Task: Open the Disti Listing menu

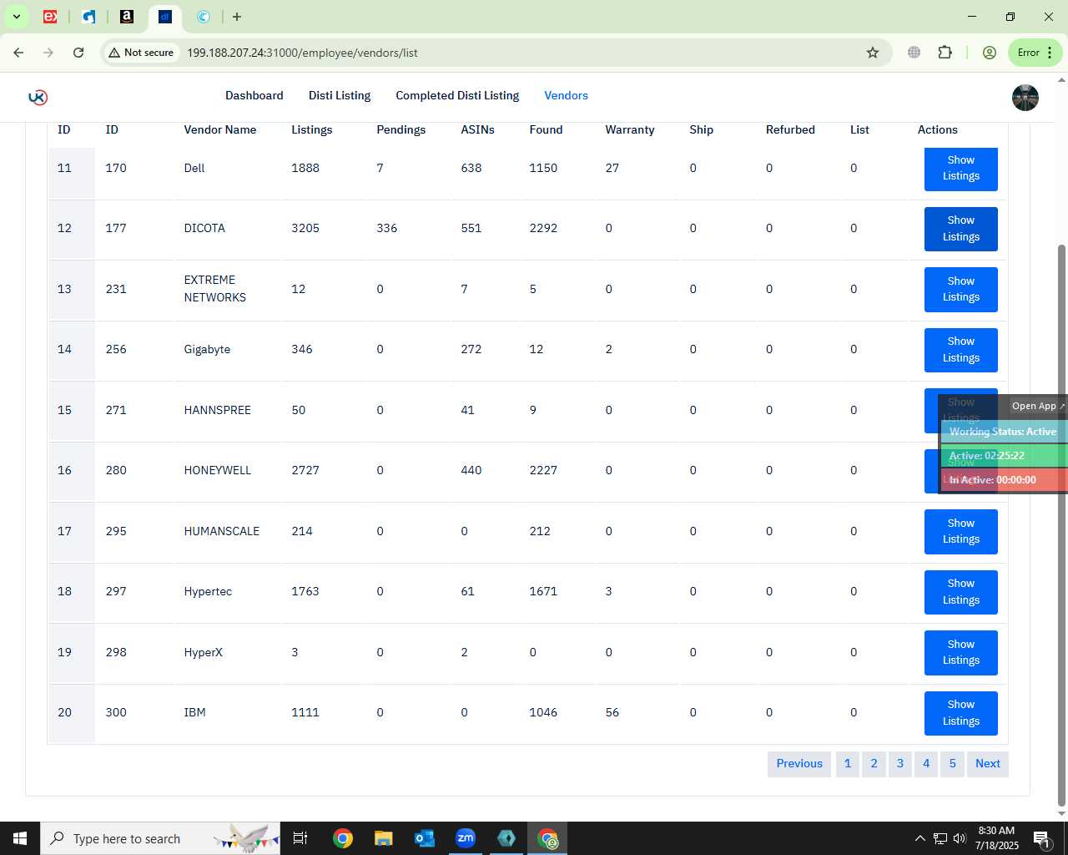Action: pos(340,95)
